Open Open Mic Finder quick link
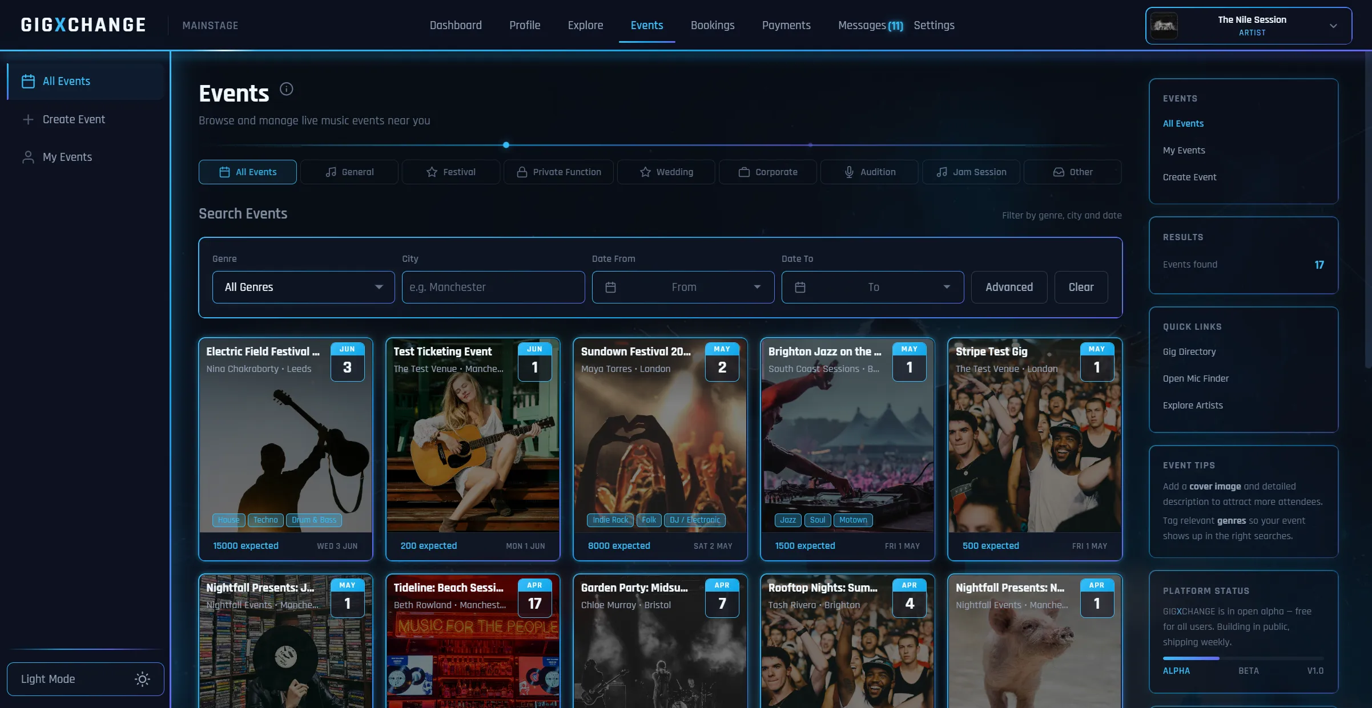 [1196, 378]
